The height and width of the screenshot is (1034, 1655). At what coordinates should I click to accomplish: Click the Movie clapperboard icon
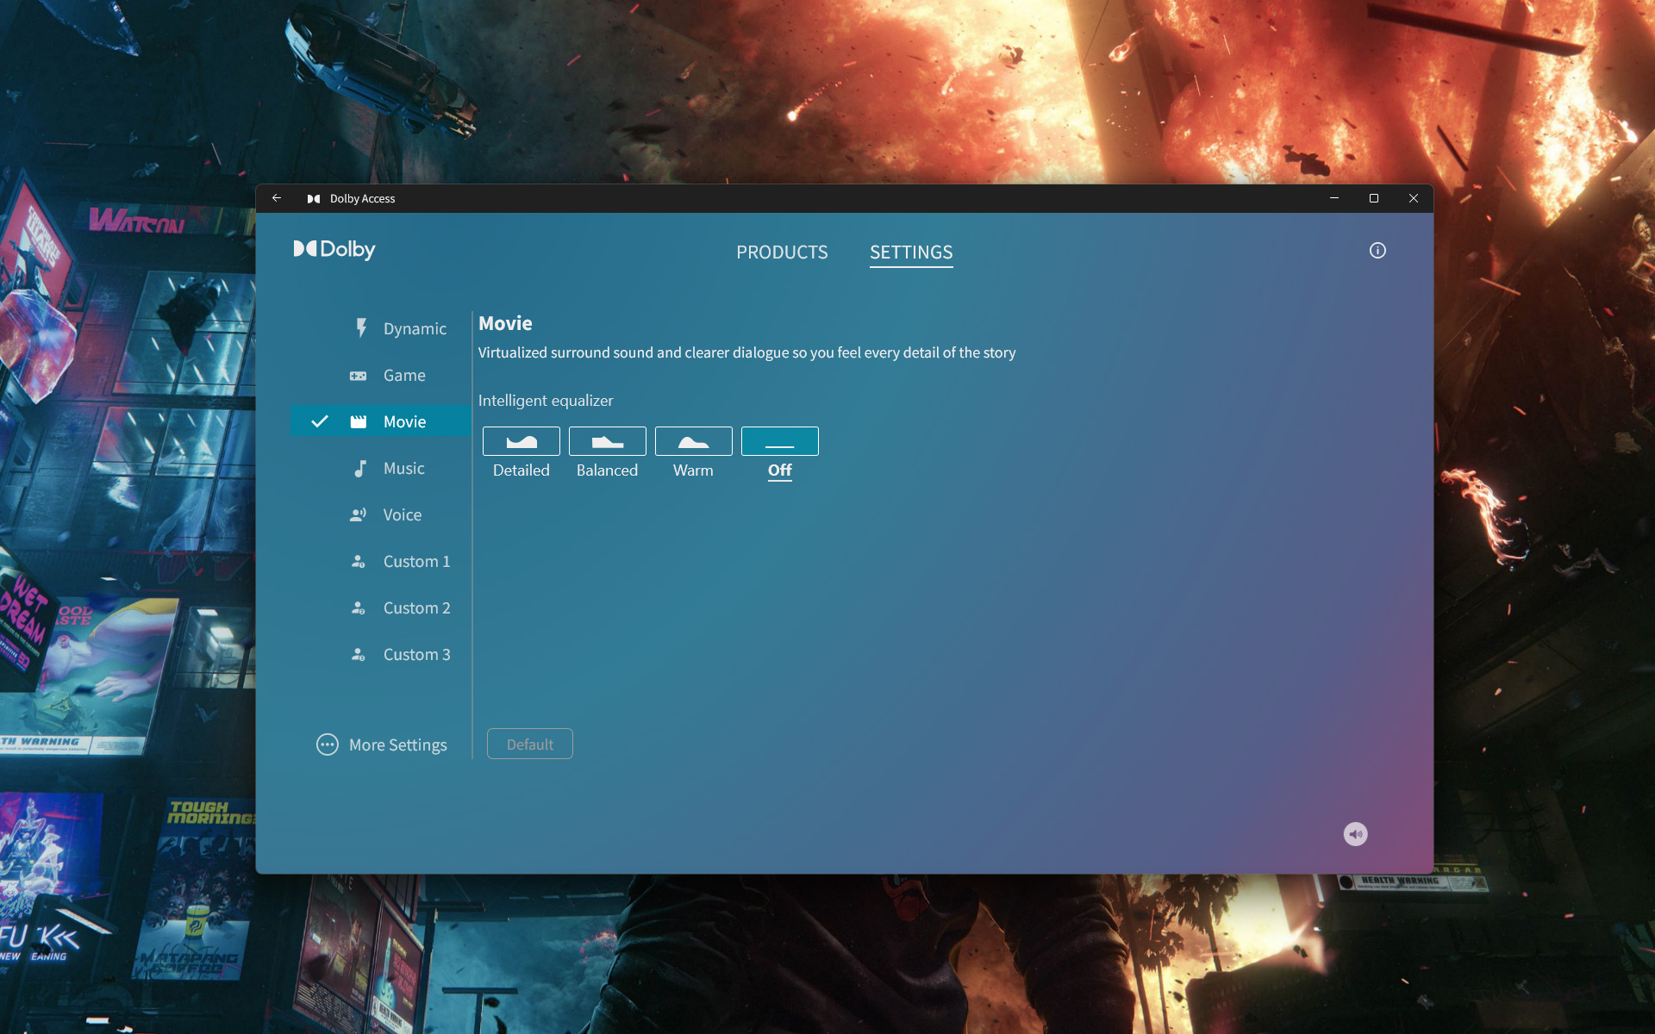pyautogui.click(x=359, y=421)
